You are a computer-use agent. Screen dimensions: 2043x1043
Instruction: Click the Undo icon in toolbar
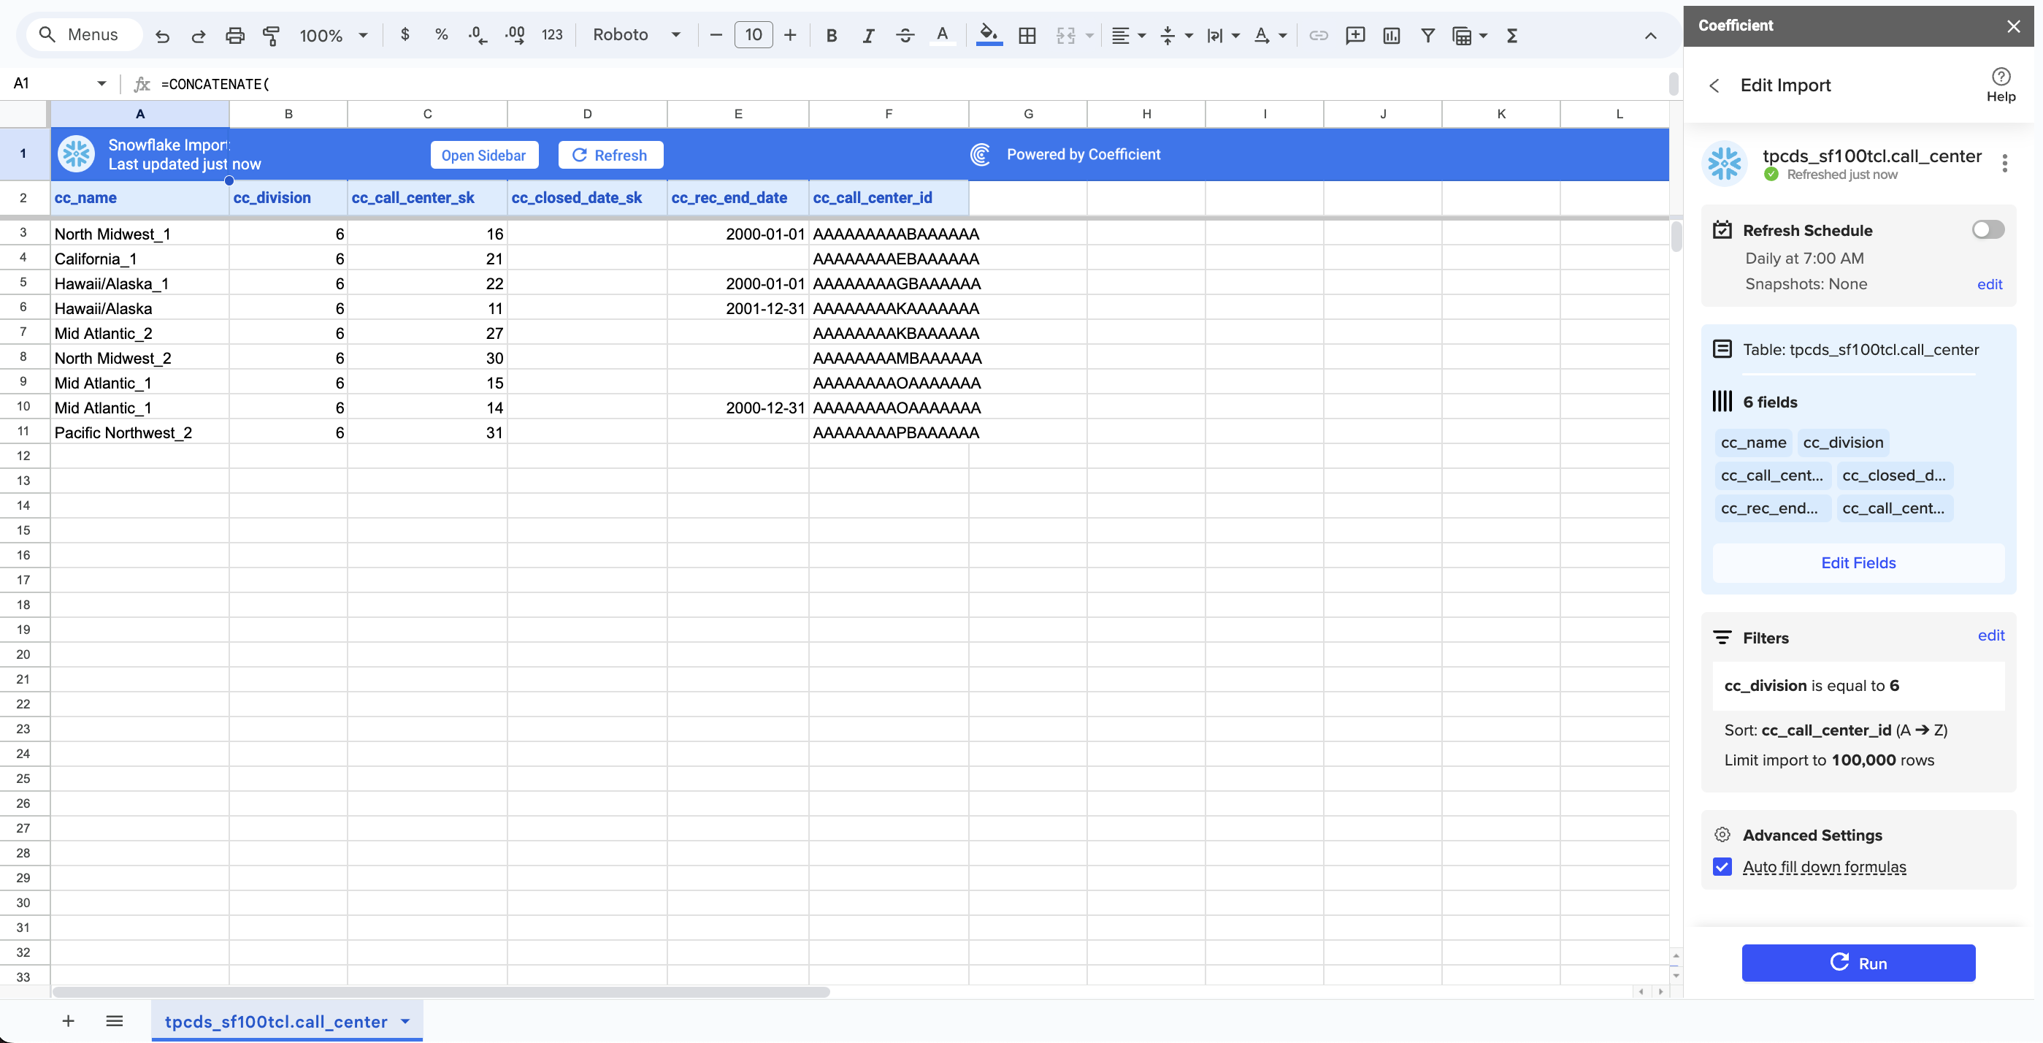[163, 36]
